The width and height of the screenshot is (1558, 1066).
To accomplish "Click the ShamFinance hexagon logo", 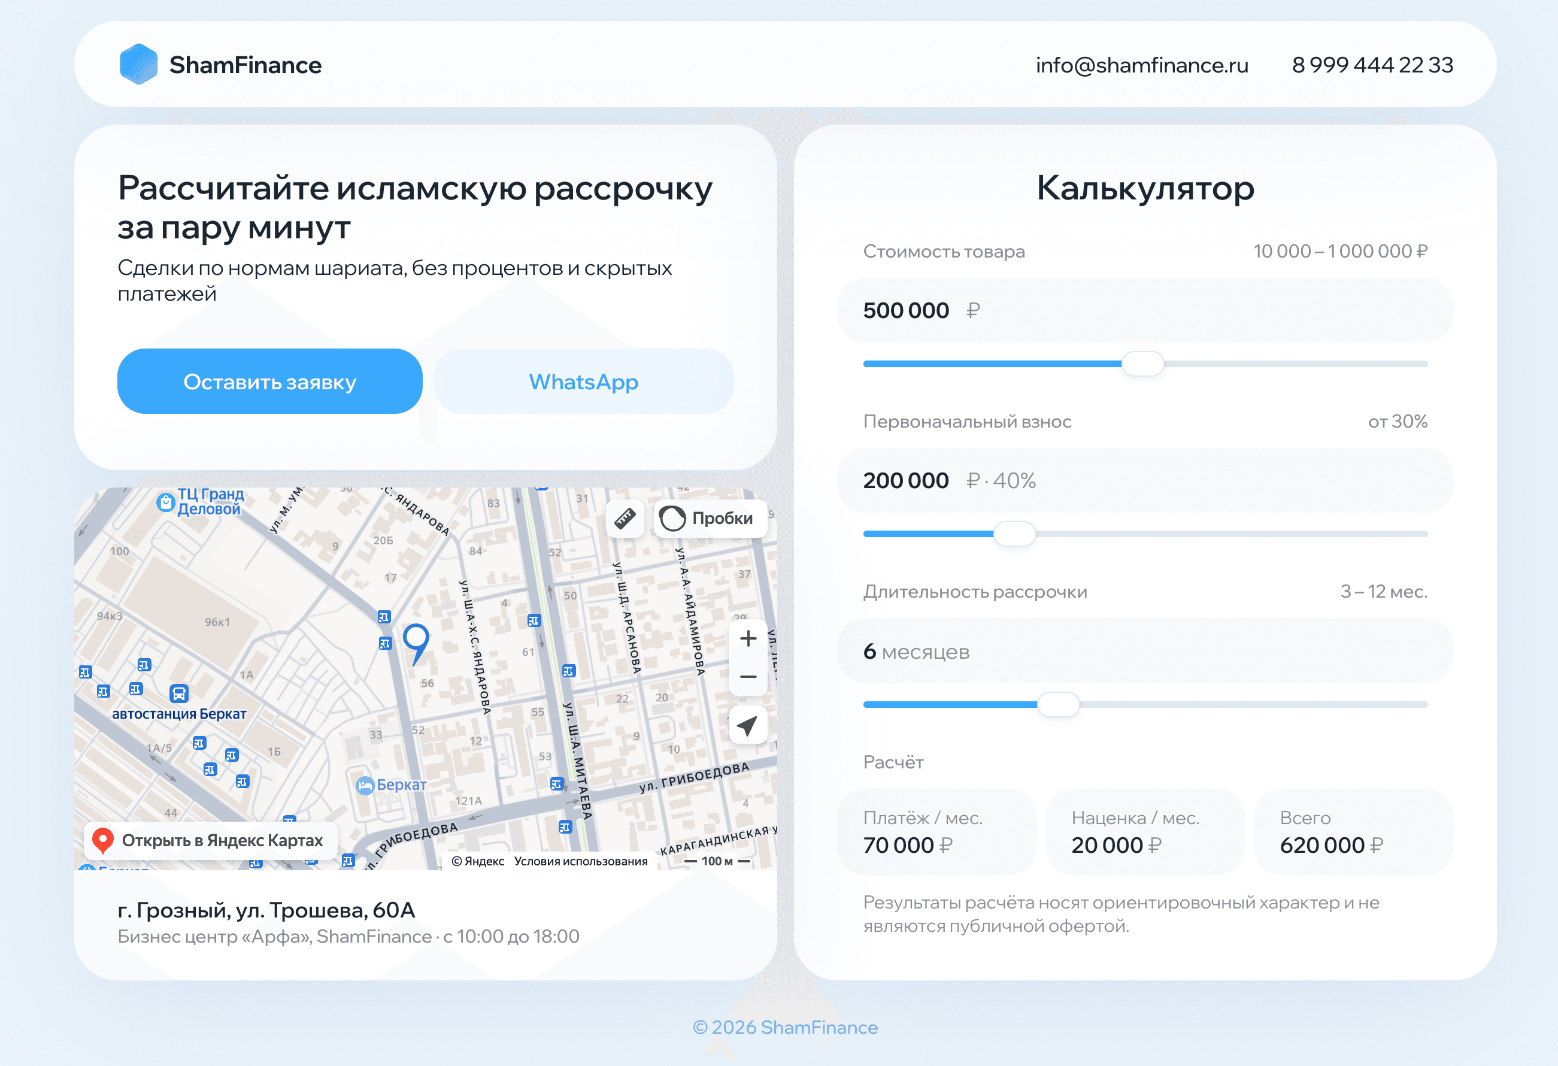I will 139,63.
